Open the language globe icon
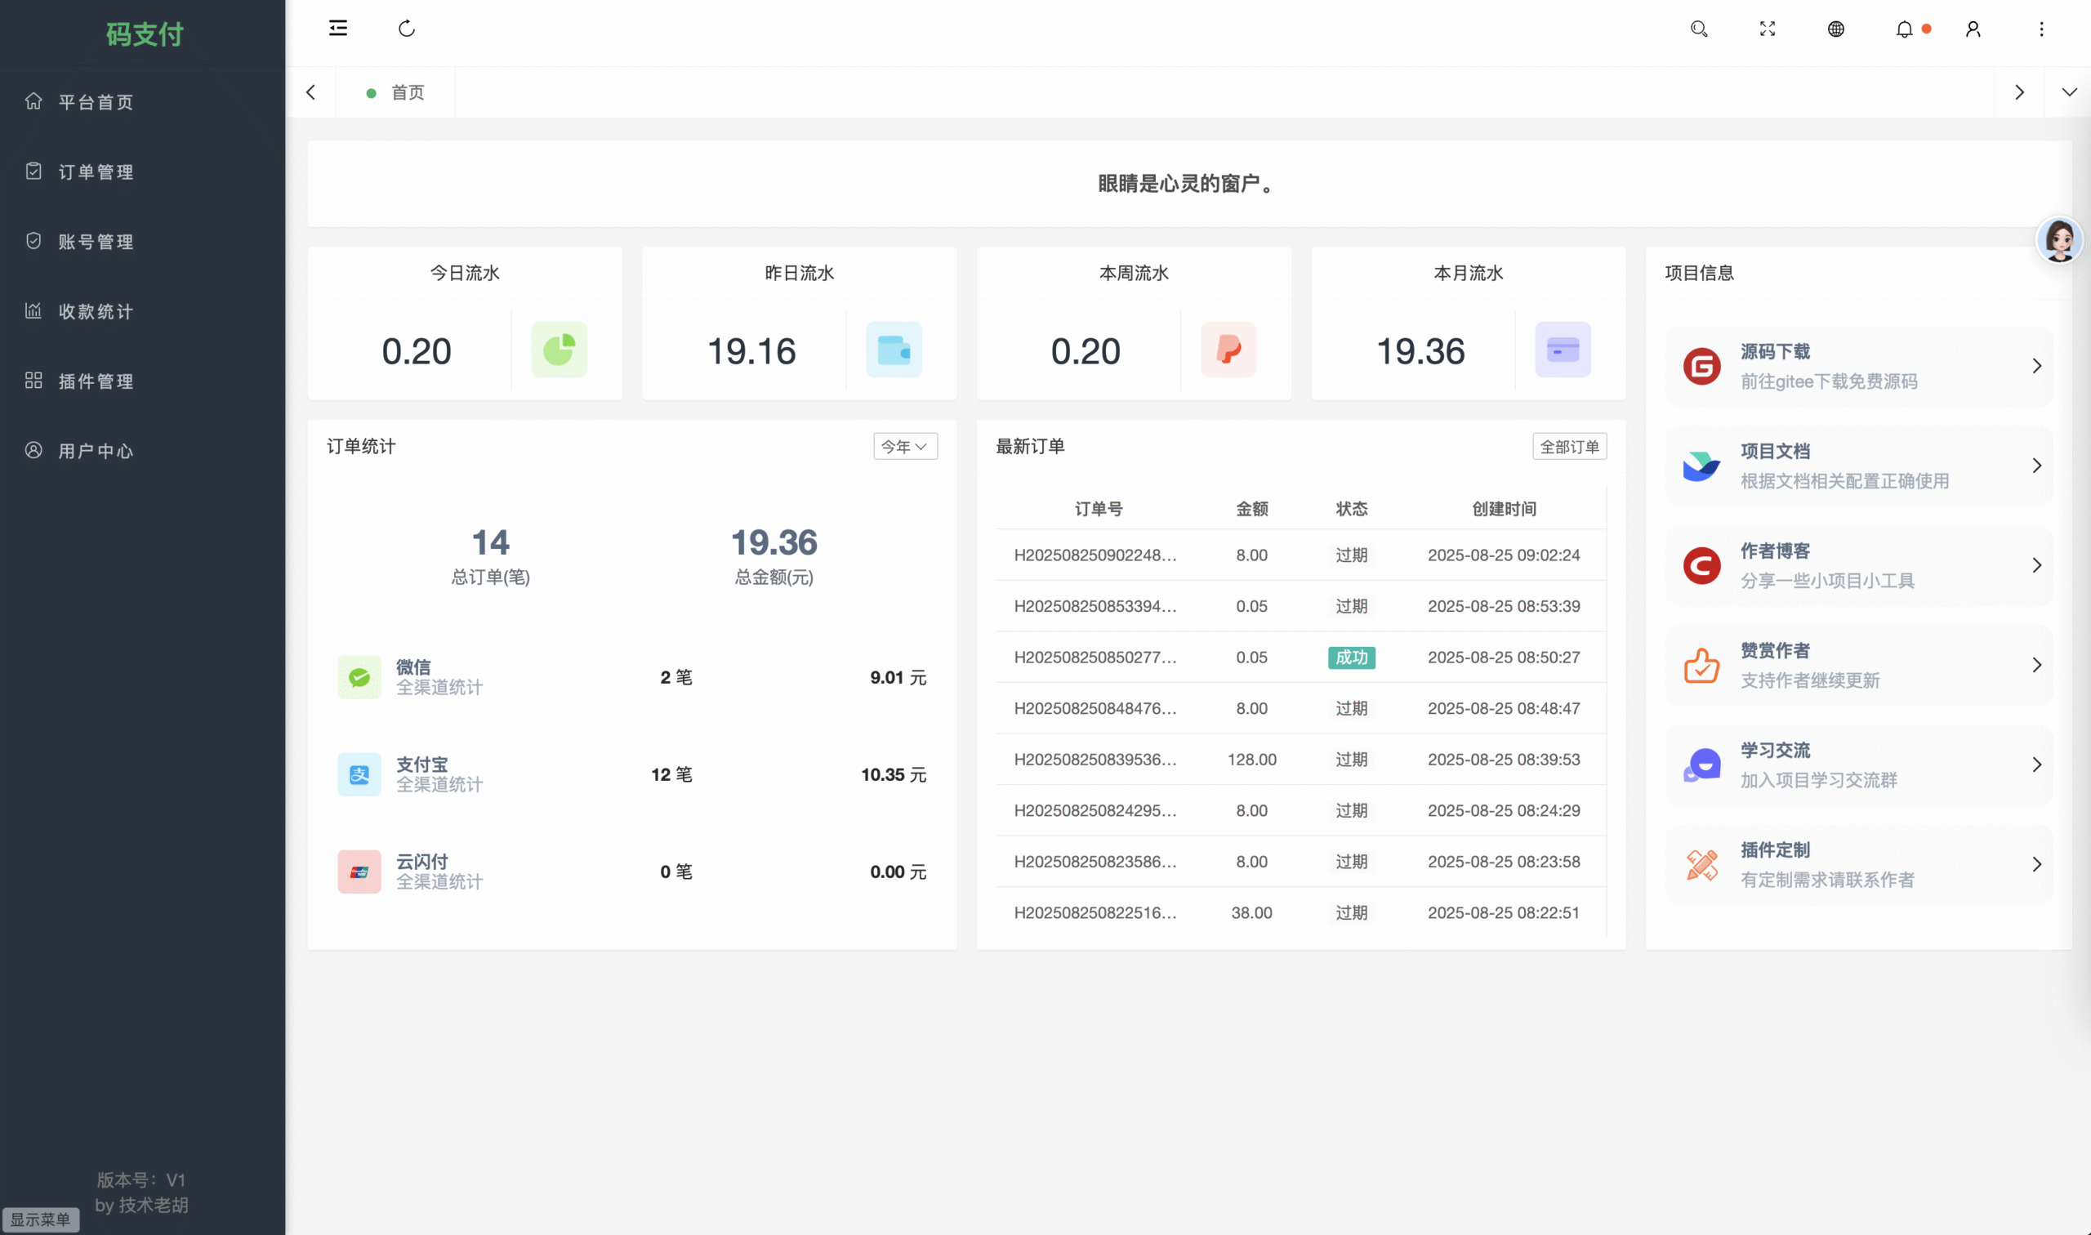 pos(1835,29)
